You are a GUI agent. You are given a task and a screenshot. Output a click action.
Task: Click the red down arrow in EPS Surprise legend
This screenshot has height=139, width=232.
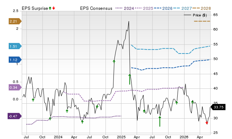click(x=54, y=8)
